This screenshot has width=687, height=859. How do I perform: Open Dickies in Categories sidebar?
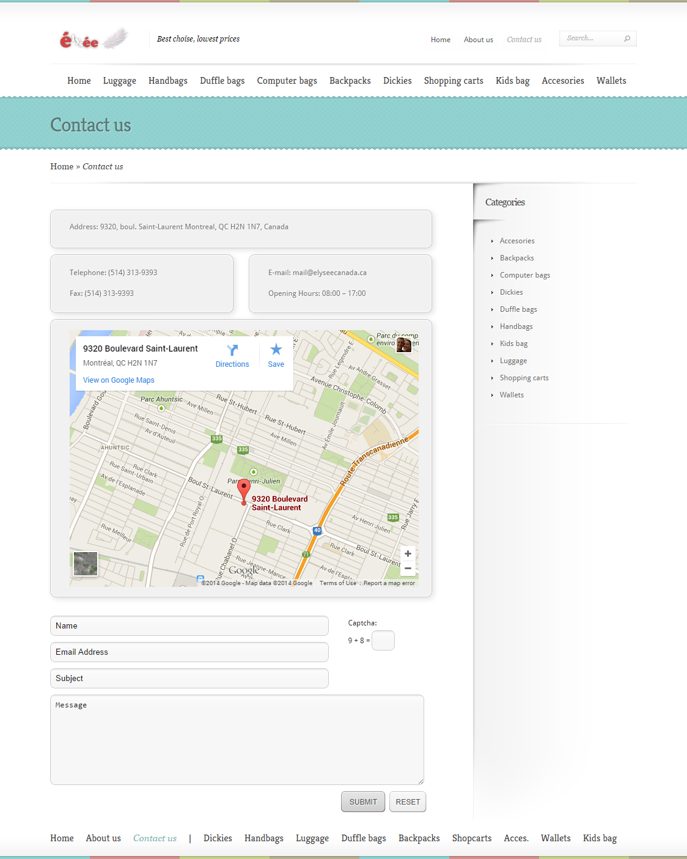(512, 292)
